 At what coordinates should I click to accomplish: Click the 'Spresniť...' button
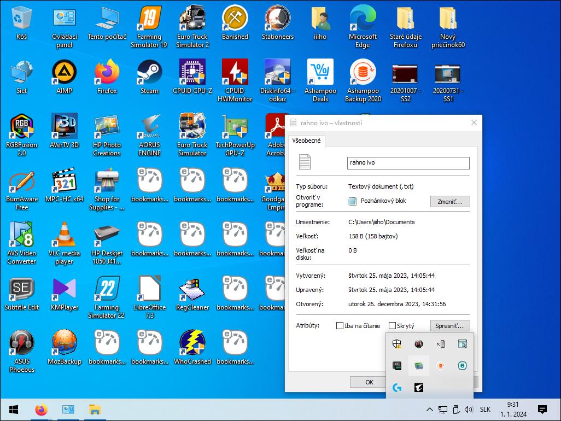pos(449,326)
